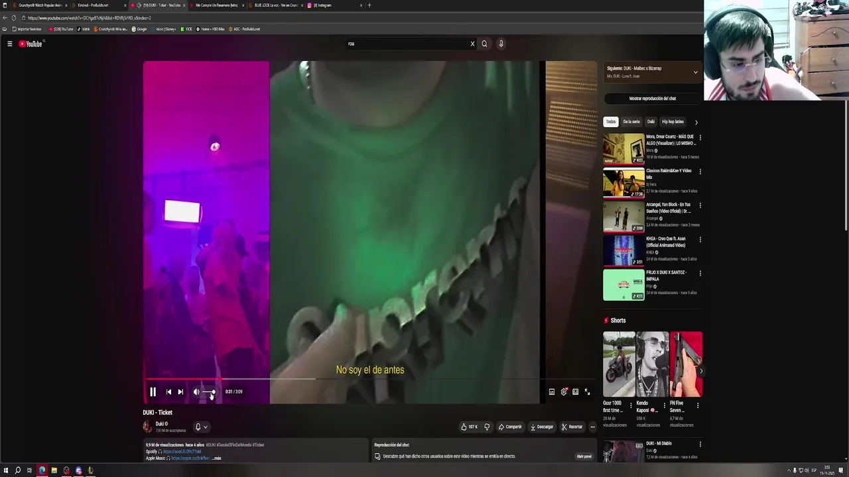Image resolution: width=849 pixels, height=477 pixels.
Task: Open the Kendo Kaponi short
Action: point(652,364)
